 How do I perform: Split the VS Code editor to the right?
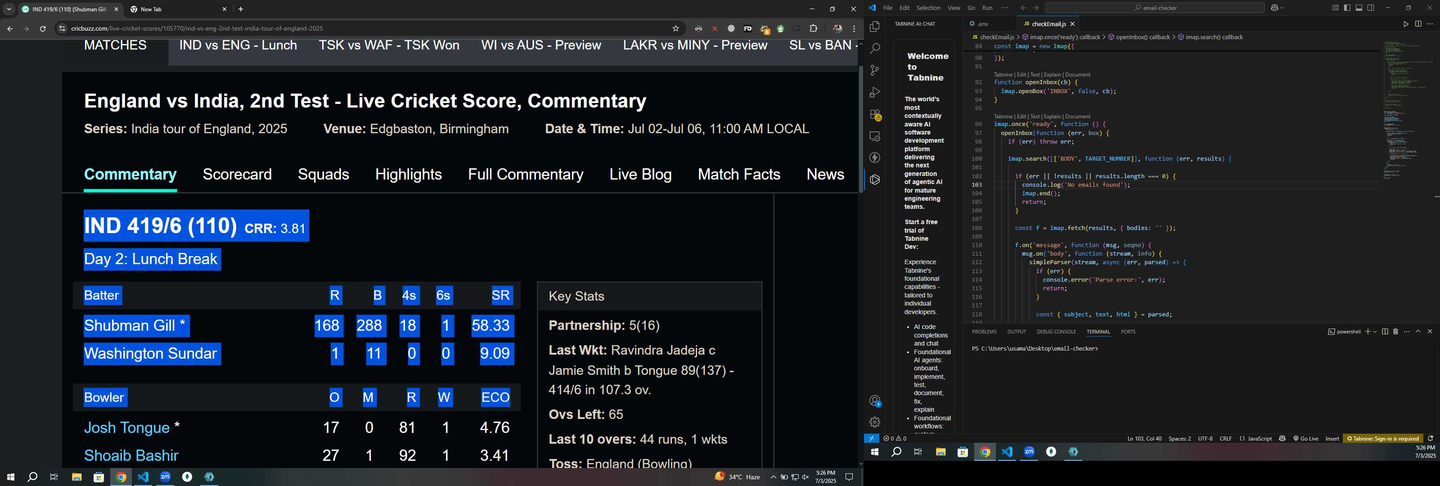[1418, 24]
